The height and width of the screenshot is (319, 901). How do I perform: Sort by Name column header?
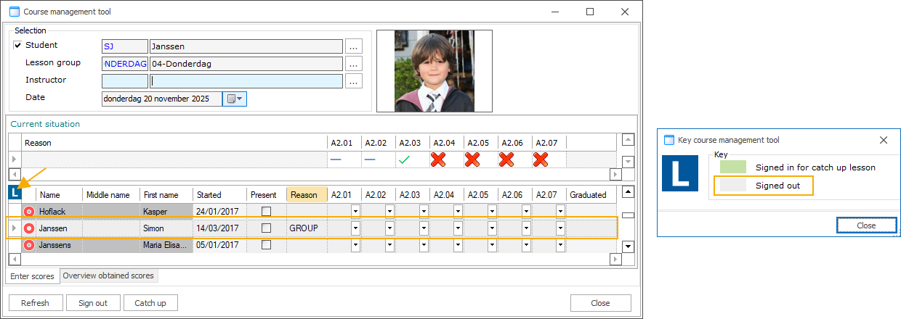click(59, 194)
